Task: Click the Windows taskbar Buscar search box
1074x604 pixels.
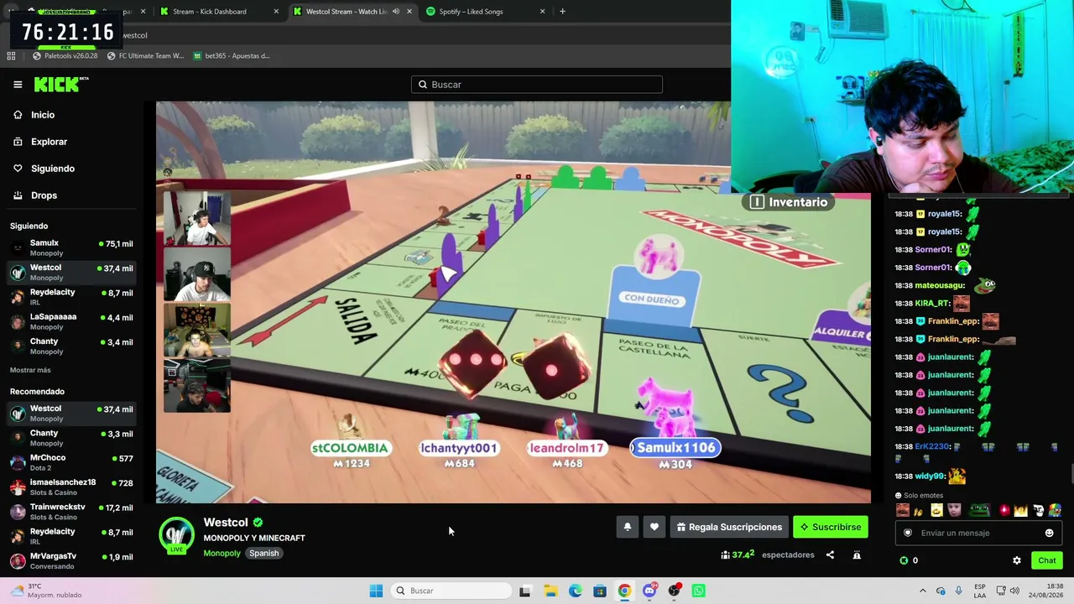Action: pos(451,591)
